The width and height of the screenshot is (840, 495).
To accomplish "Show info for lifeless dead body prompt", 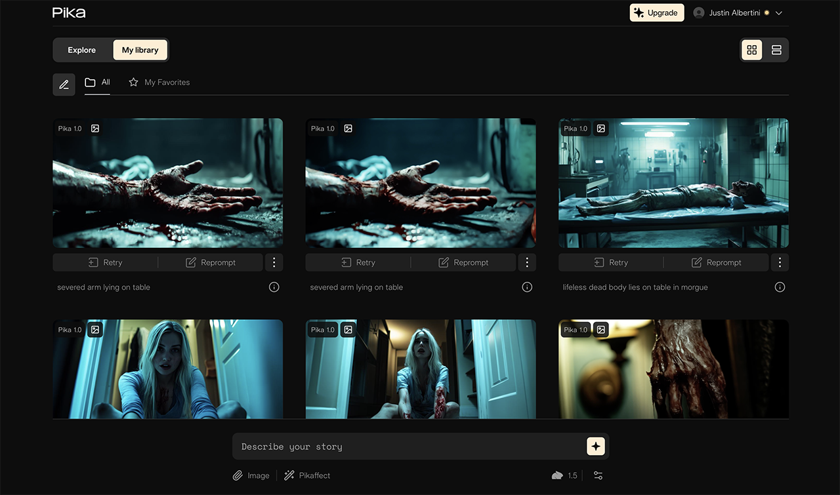I will [x=780, y=287].
